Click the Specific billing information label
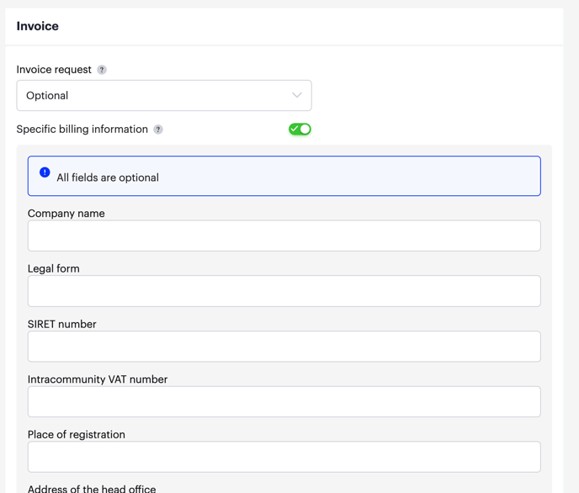This screenshot has height=493, width=579. [x=82, y=130]
